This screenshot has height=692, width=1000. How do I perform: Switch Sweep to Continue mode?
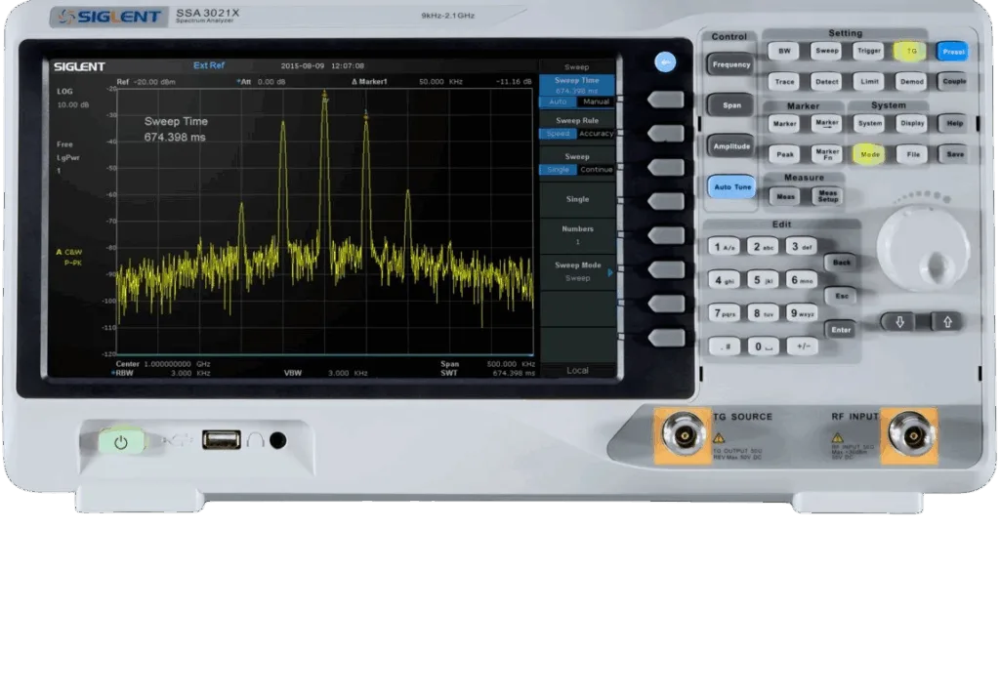[596, 170]
